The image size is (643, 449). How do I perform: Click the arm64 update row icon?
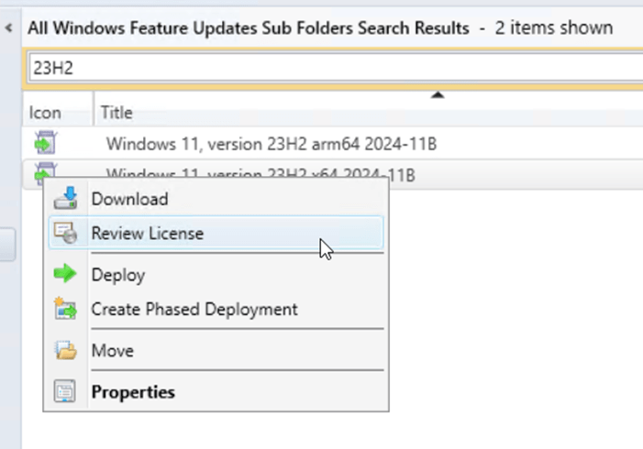45,143
